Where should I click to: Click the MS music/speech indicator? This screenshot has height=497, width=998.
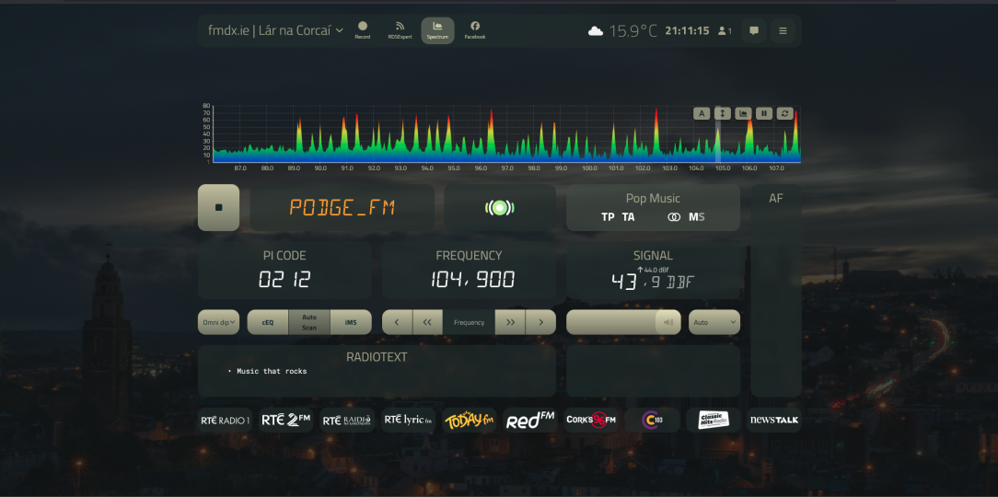pyautogui.click(x=696, y=217)
